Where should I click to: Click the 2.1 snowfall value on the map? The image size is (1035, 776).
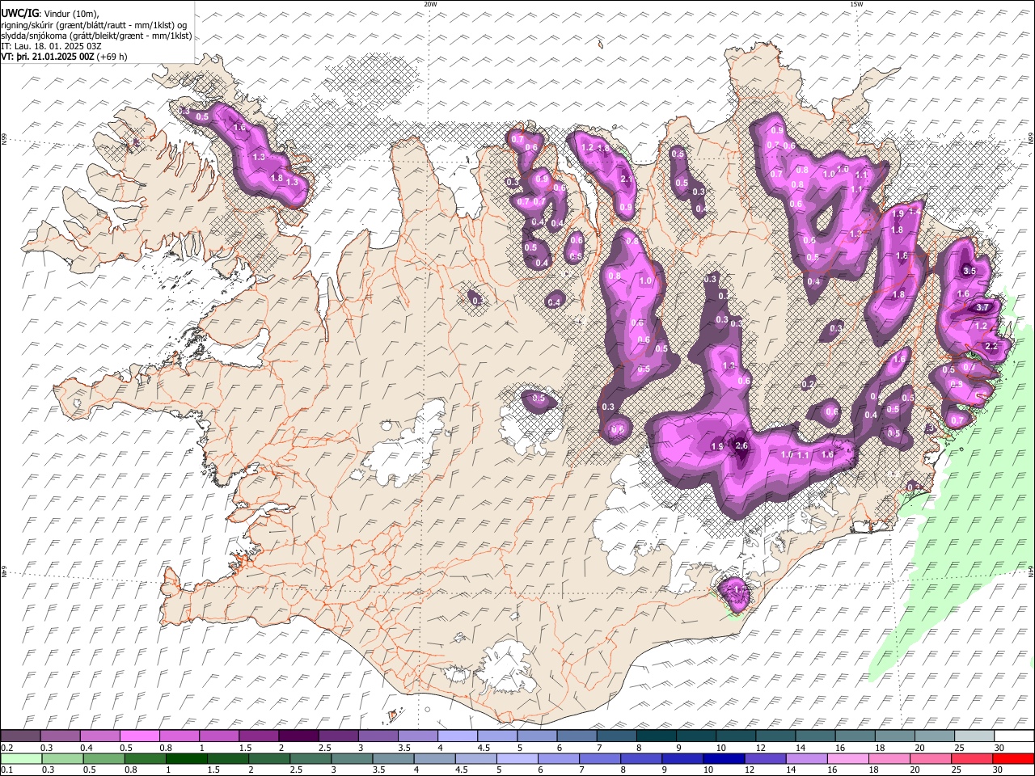pos(626,179)
